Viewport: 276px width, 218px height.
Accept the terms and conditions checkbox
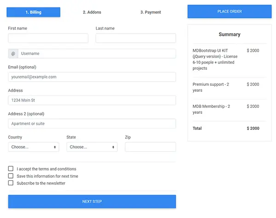(11, 169)
